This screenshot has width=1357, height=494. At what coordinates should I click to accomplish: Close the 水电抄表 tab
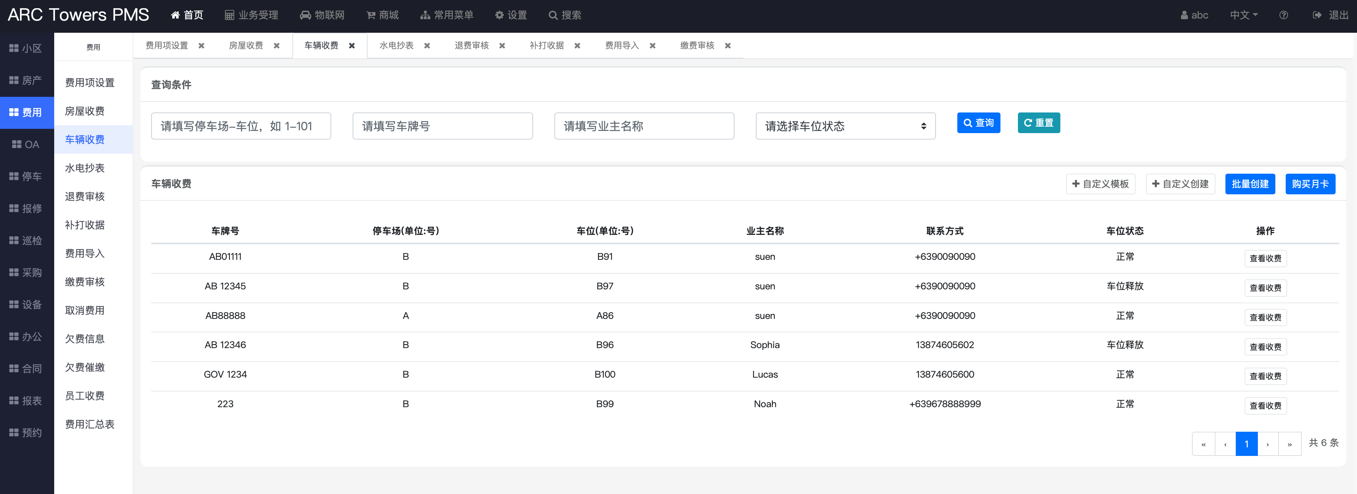click(427, 46)
